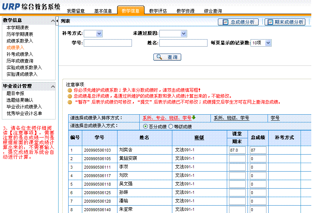Screen dimensions: 315x213
Task: Select the 百分成绩 radio button
Action: click(x=145, y=126)
